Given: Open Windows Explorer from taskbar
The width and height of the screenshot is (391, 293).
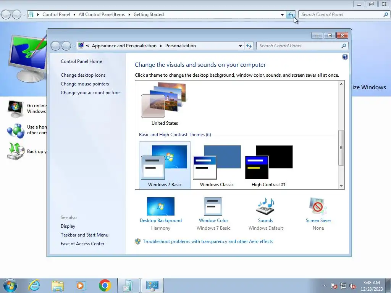Looking at the screenshot, I should pyautogui.click(x=58, y=285).
